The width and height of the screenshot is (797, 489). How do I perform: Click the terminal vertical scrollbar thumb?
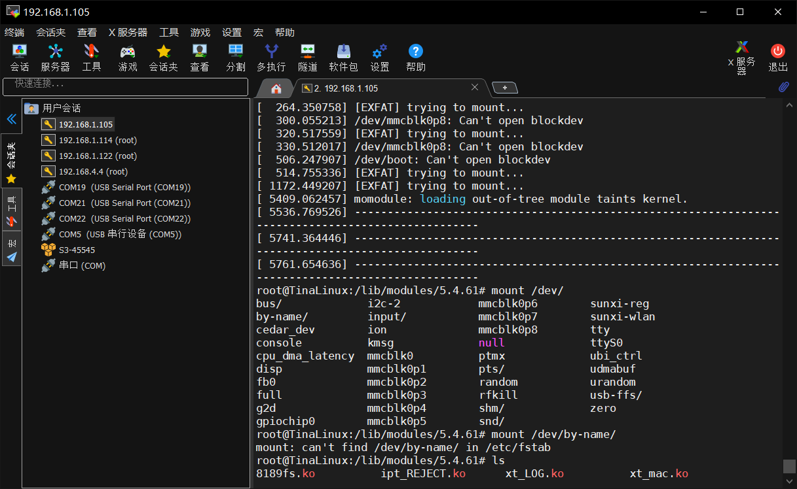coord(789,466)
